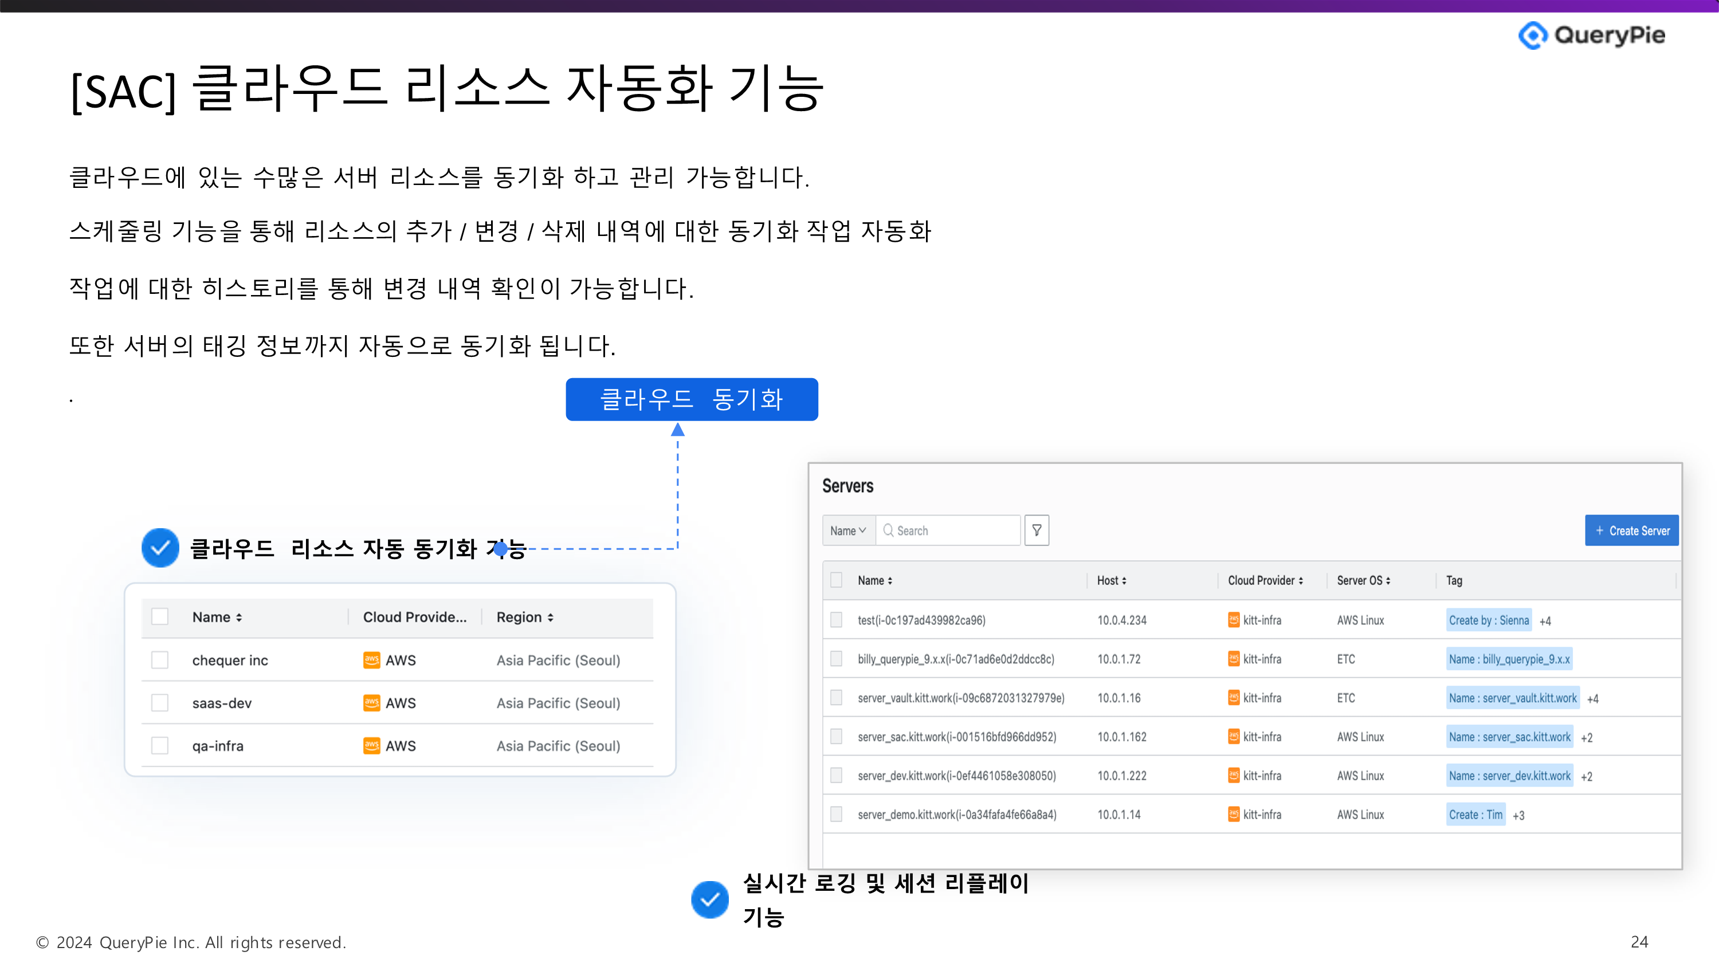Click the 클라우드 동기화 blue button
Screen dimensions: 1719x967
coord(692,399)
